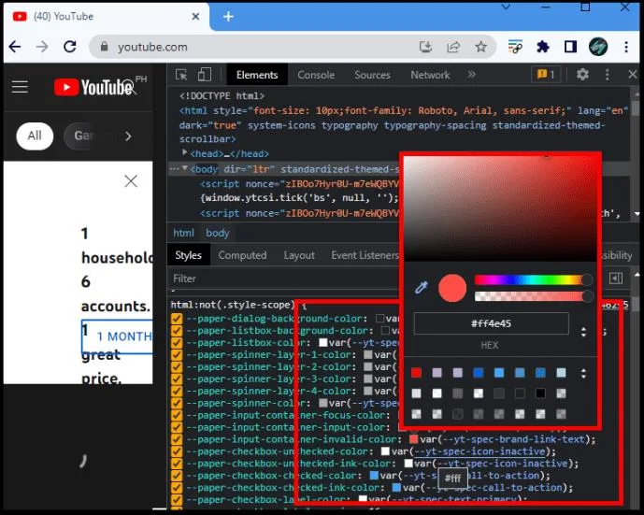
Task: Click the --yt-spec-icon-inactive variable link for unchecked-color
Action: (480, 451)
